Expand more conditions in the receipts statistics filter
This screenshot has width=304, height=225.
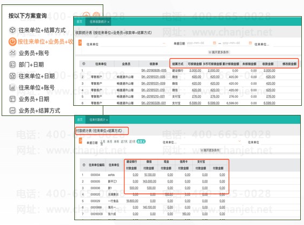(x=218, y=52)
